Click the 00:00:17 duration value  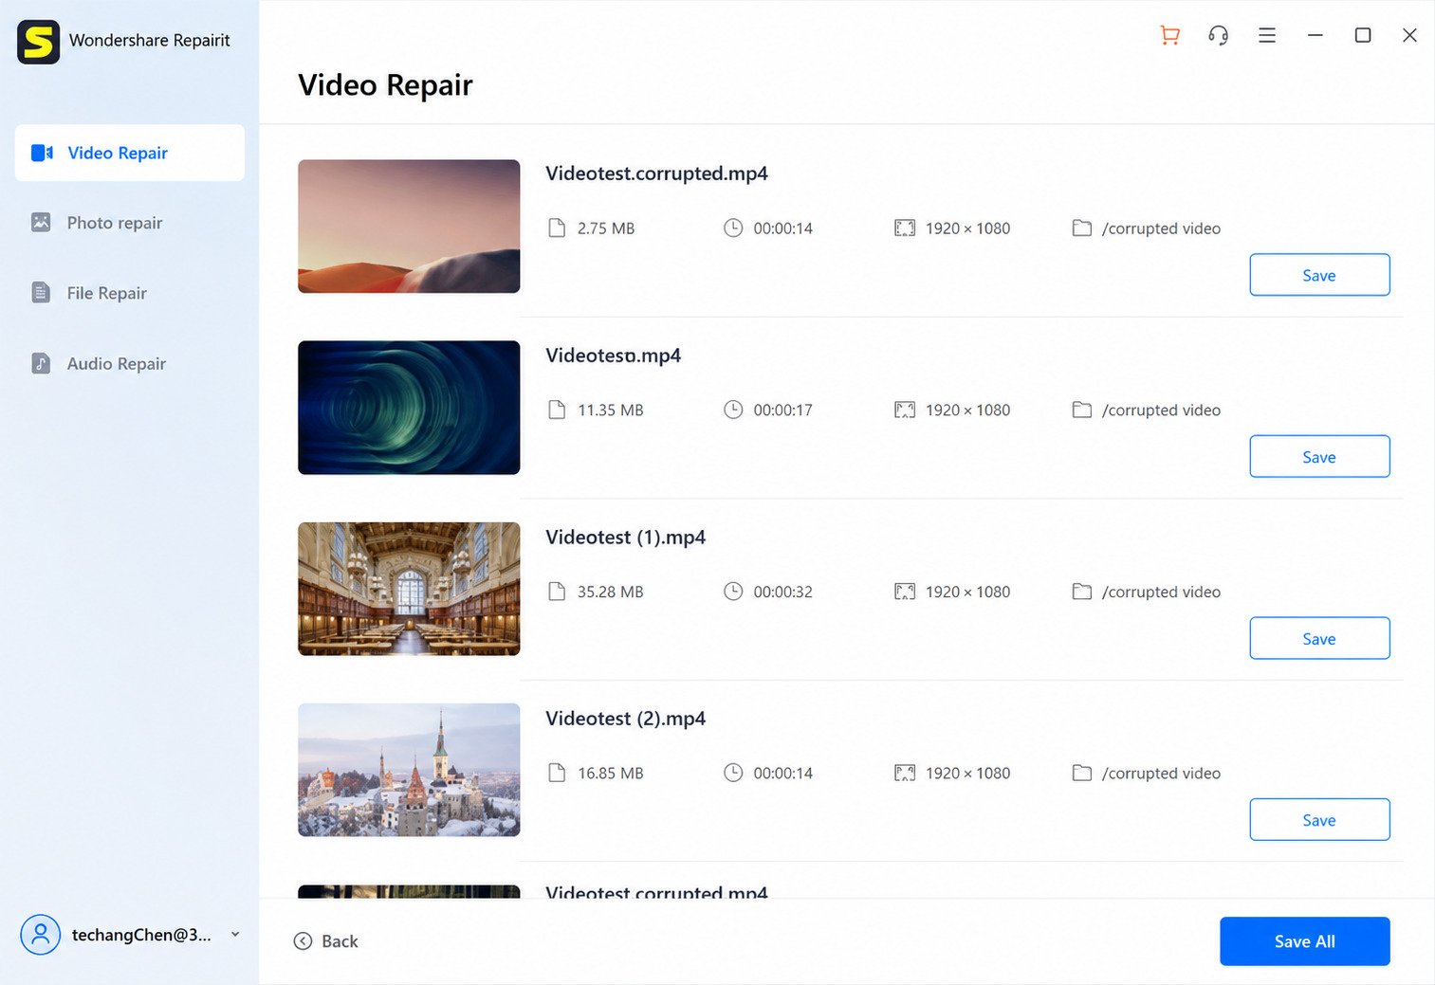tap(783, 410)
